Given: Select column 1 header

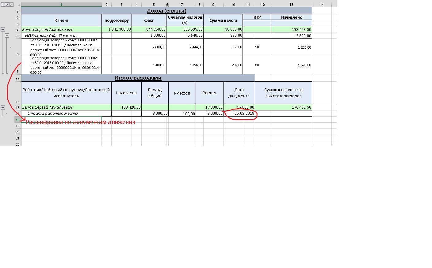Looking at the screenshot, I should [61, 5].
